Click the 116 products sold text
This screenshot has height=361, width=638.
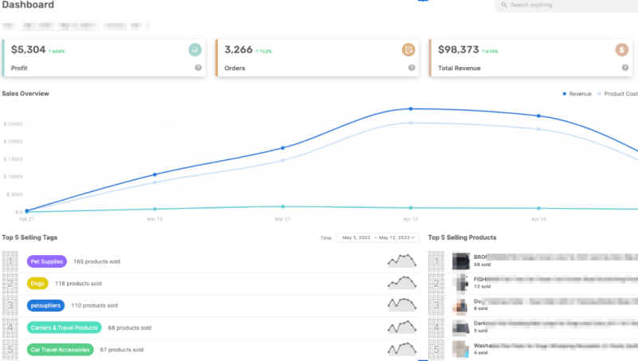(78, 284)
